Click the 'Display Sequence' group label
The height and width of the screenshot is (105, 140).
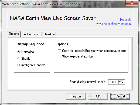(30, 44)
